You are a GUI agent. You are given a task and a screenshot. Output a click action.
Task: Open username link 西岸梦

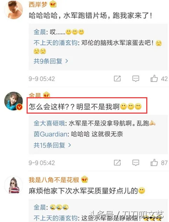[x=38, y=5]
